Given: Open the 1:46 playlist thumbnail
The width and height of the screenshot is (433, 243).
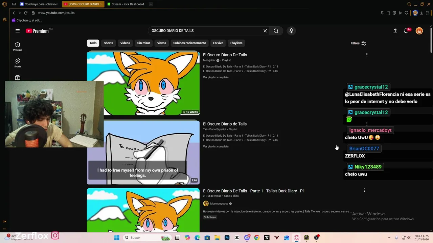Looking at the screenshot, I should point(143,153).
